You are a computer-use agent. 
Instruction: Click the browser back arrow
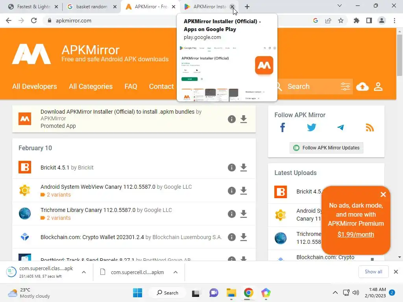tap(9, 20)
